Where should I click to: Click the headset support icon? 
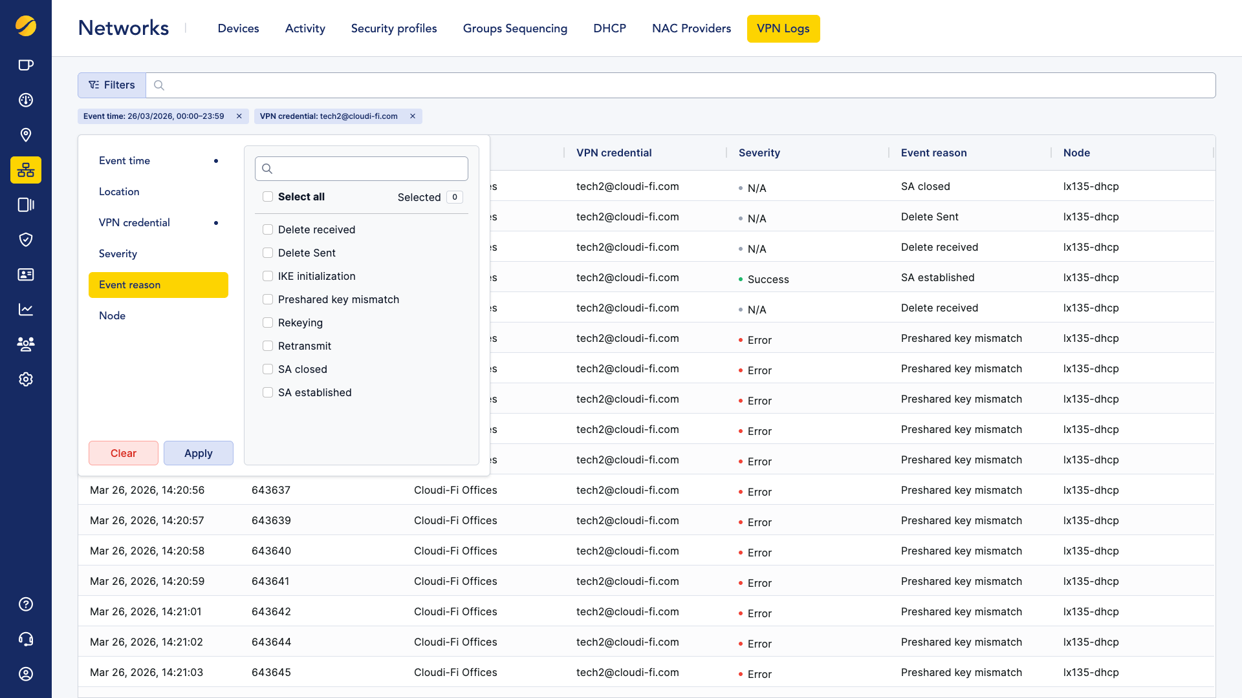26,639
